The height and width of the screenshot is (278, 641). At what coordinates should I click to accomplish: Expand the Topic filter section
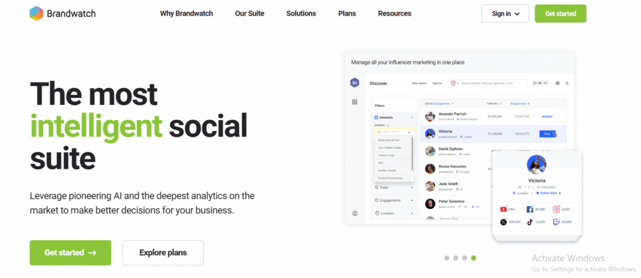[393, 187]
